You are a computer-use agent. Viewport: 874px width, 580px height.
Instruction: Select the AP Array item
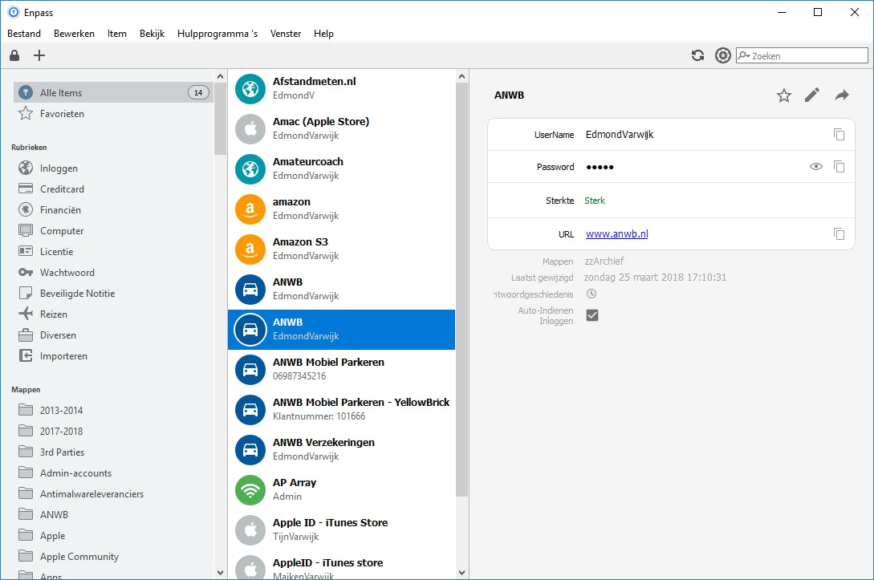pos(341,489)
